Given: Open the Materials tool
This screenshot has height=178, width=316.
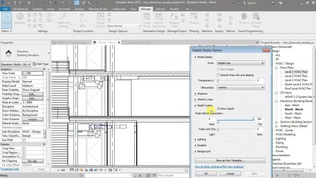Looking at the screenshot, I should coord(20,19).
